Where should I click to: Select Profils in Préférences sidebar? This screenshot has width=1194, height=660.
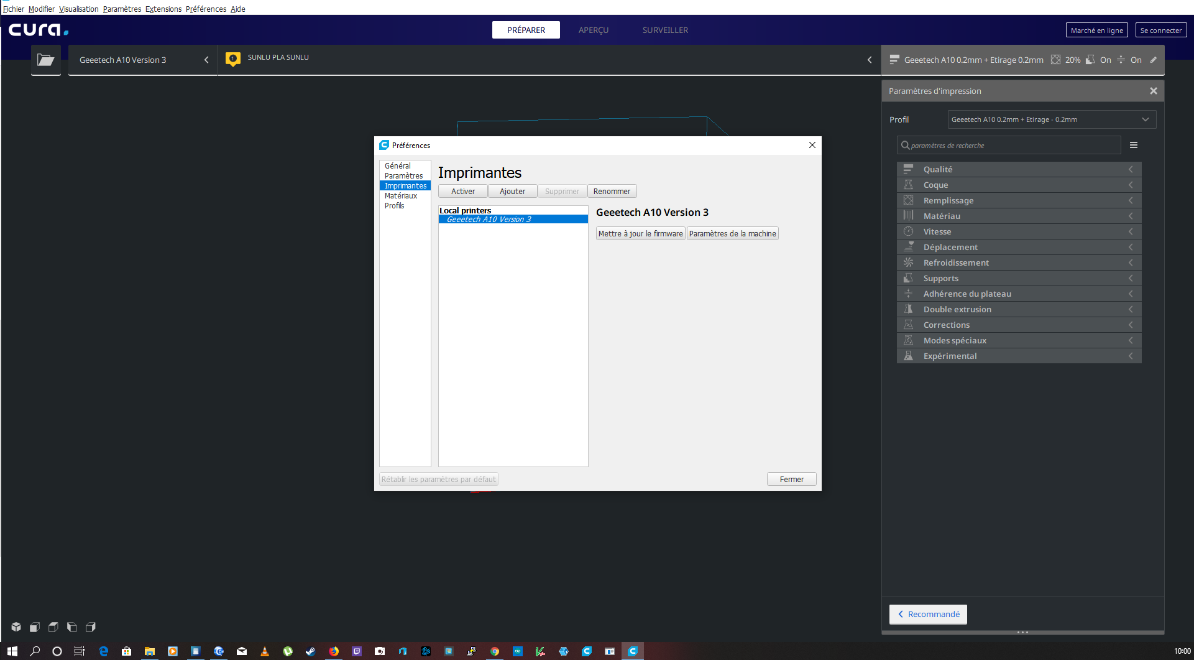(394, 205)
